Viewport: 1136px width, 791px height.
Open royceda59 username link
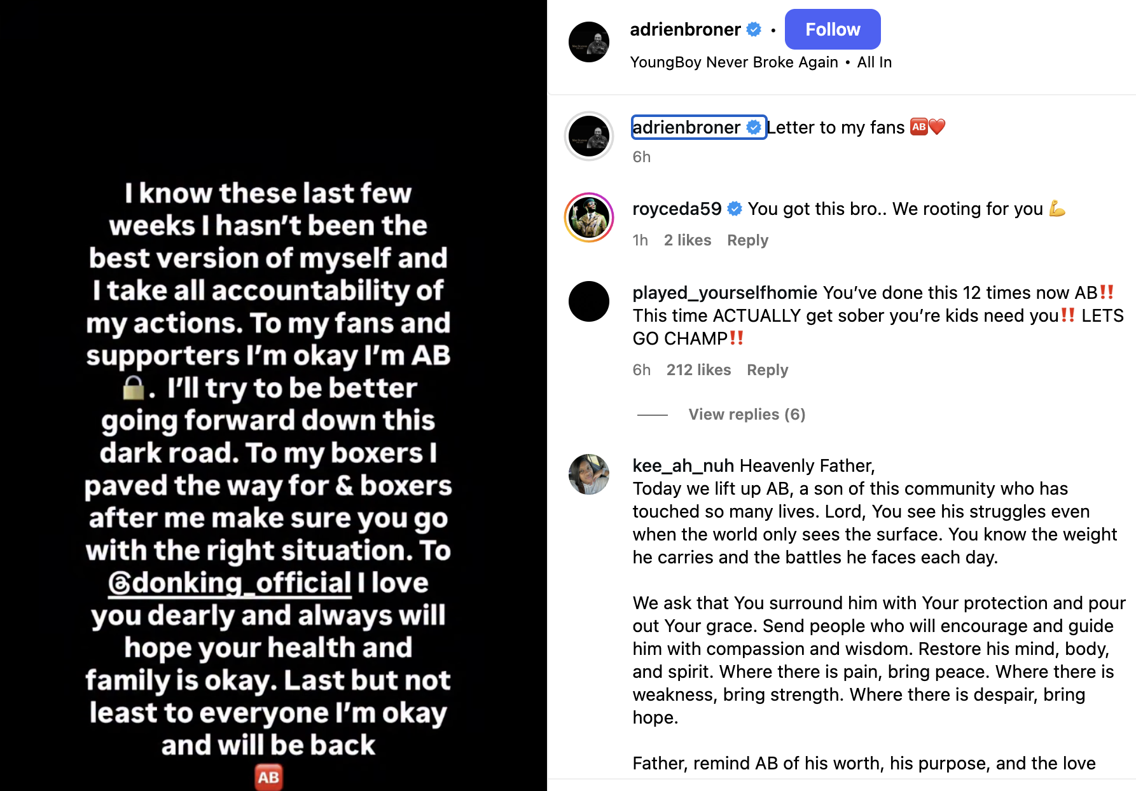[x=677, y=209]
